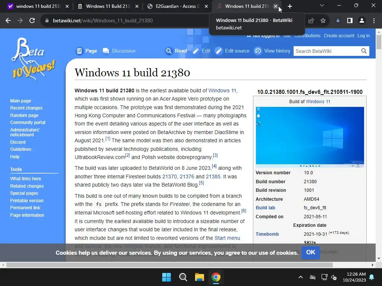Open Guidelines in sidebar
The width and height of the screenshot is (382, 286).
point(21,149)
